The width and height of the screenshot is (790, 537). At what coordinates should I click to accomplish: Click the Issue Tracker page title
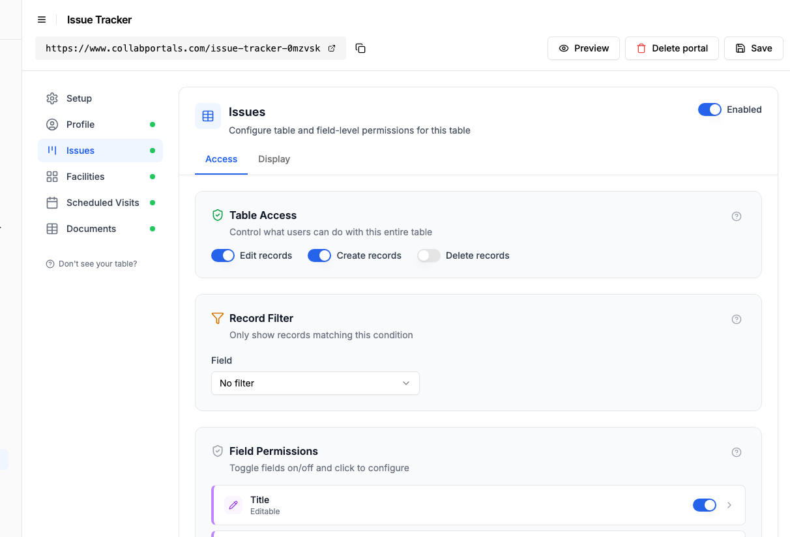click(x=99, y=20)
